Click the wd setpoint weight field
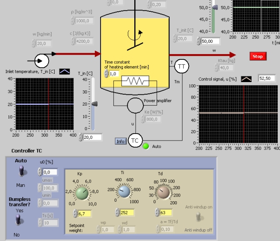This screenshot has width=280, height=241. [128, 230]
